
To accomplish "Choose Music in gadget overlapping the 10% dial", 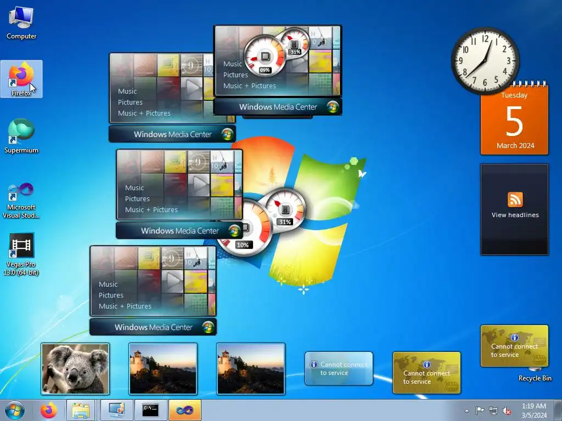I will [134, 187].
